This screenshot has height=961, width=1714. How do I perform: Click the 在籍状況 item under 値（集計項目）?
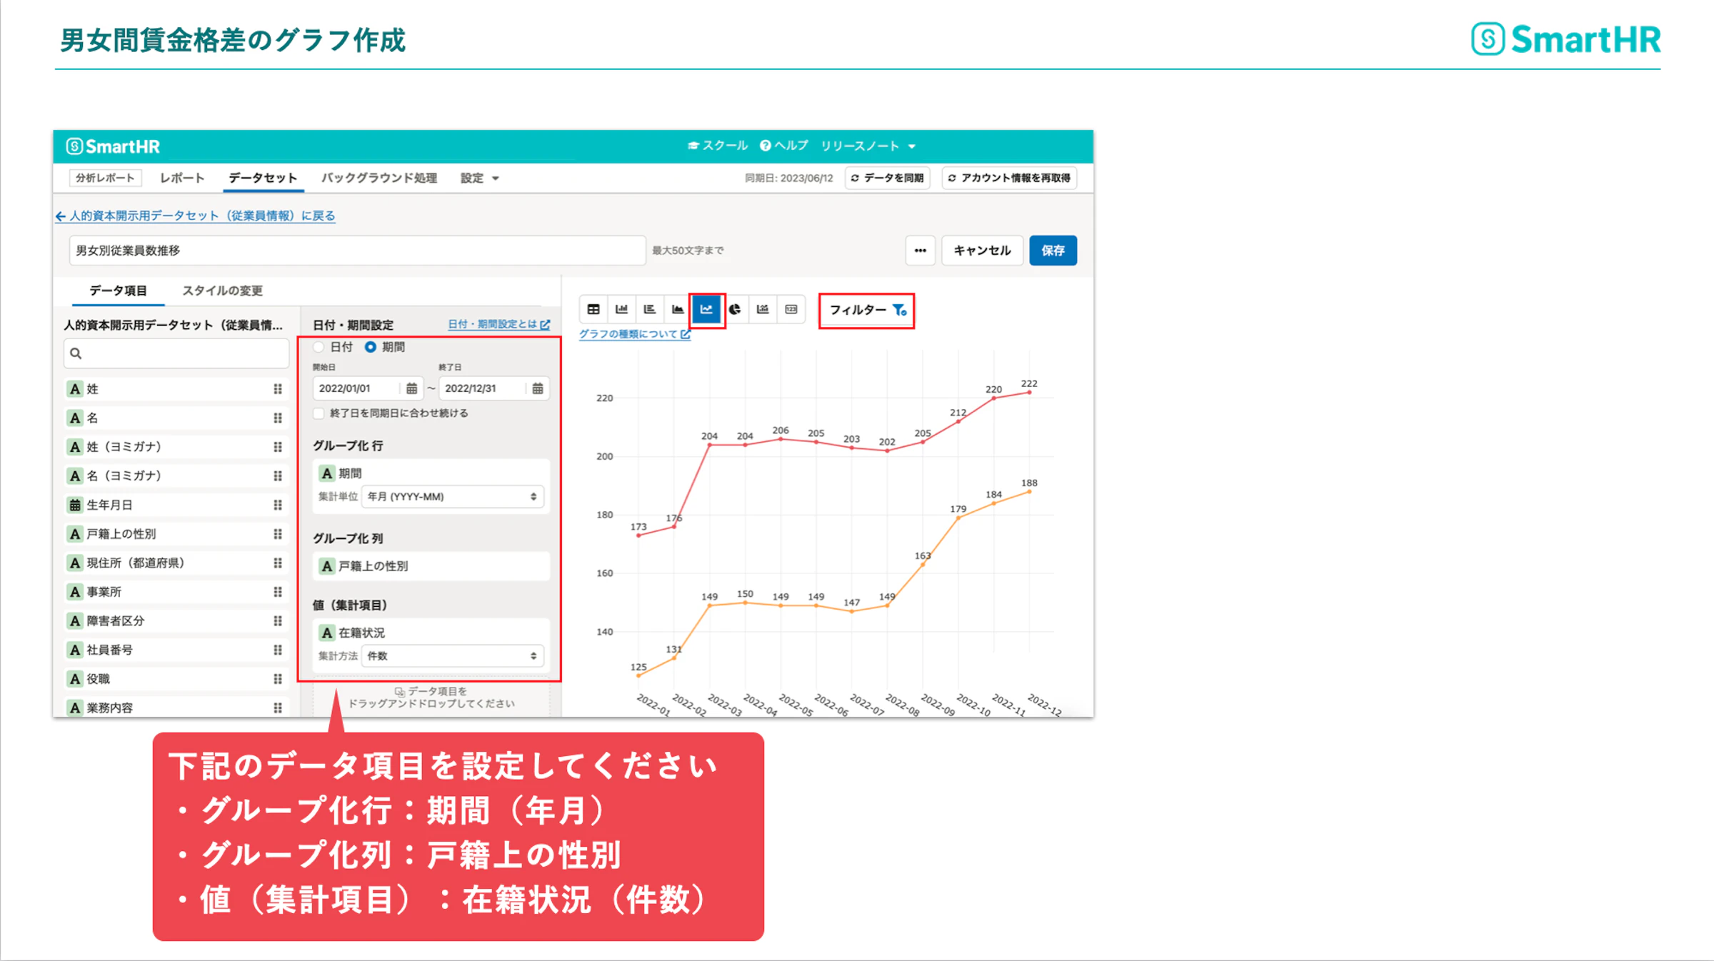point(431,633)
